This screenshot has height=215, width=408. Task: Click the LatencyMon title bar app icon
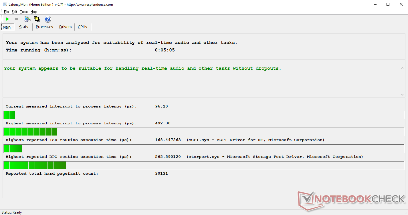tap(5, 4)
